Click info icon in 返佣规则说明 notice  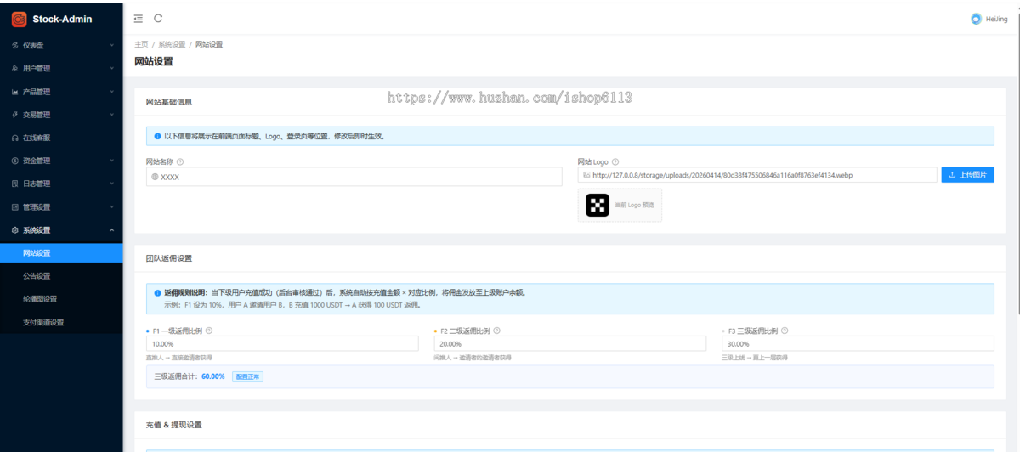[x=157, y=292]
